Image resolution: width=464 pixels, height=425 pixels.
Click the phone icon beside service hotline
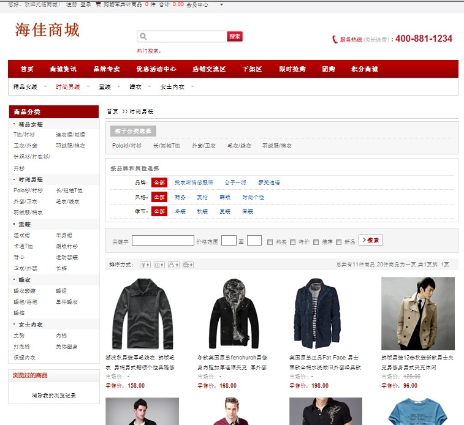[x=335, y=39]
